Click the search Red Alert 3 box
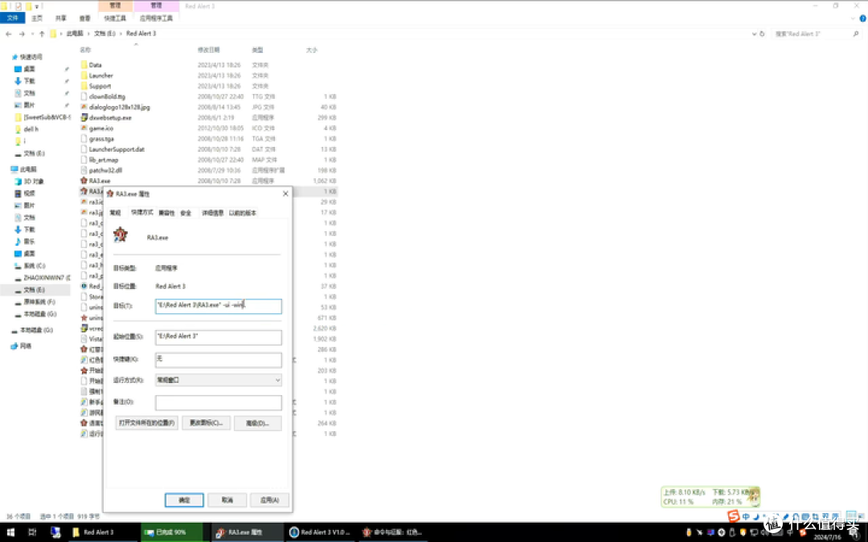The height and width of the screenshot is (542, 868). 816,34
